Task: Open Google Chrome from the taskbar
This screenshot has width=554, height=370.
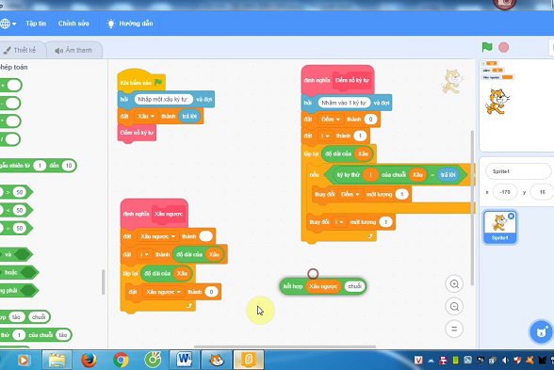Action: tap(121, 360)
